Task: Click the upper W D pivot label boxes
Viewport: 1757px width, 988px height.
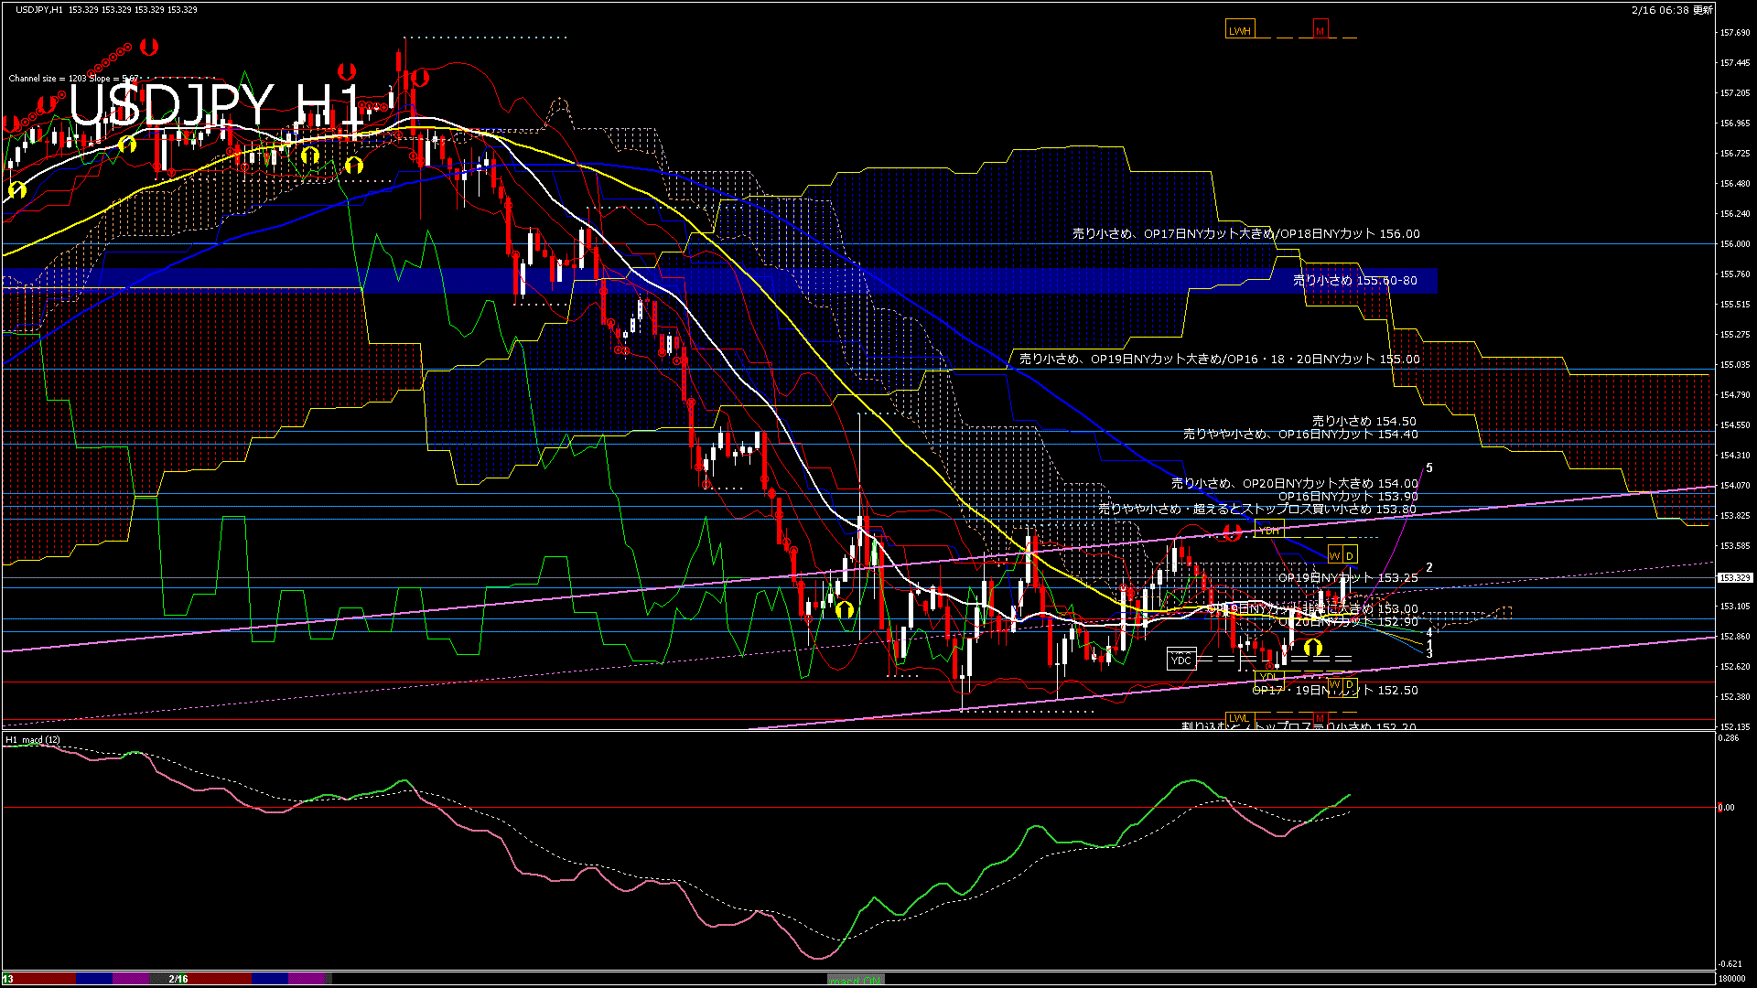Action: click(1342, 555)
